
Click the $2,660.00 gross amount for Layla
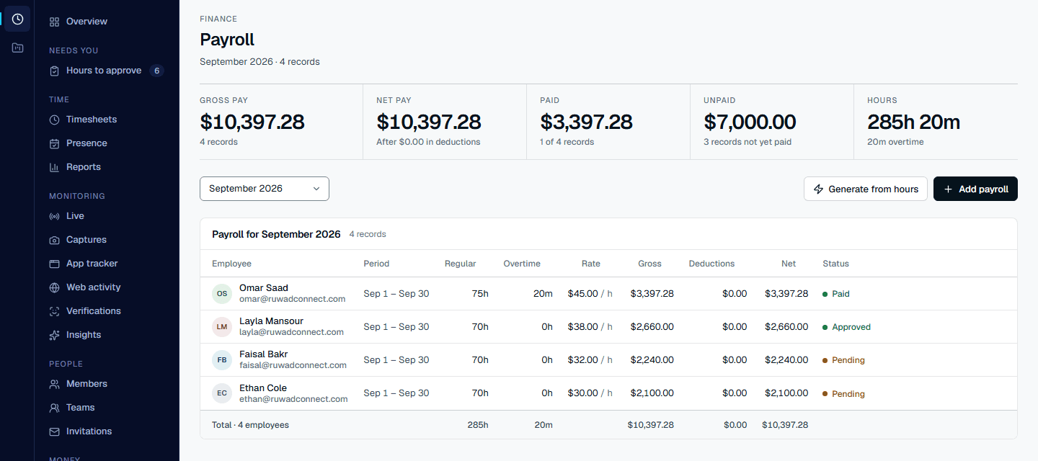[652, 327]
